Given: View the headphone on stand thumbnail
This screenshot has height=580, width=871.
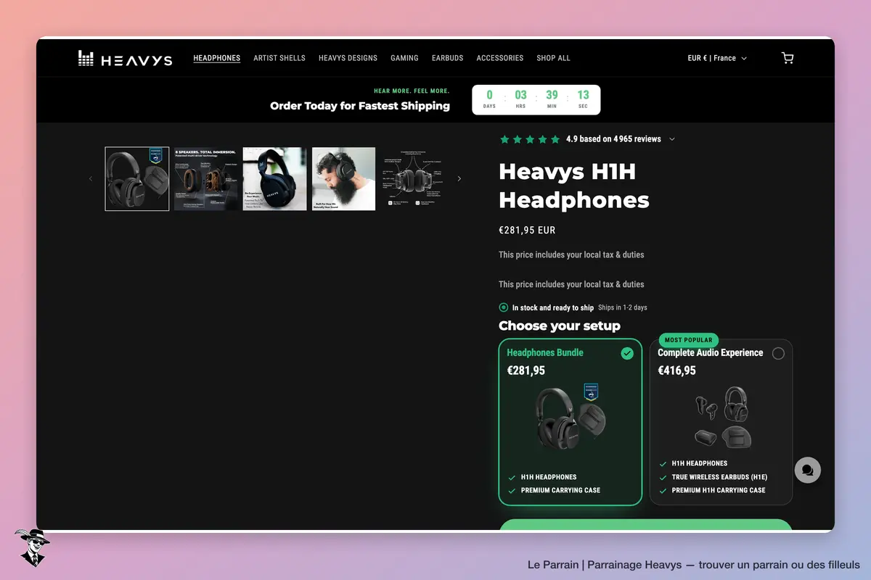Looking at the screenshot, I should [x=274, y=179].
